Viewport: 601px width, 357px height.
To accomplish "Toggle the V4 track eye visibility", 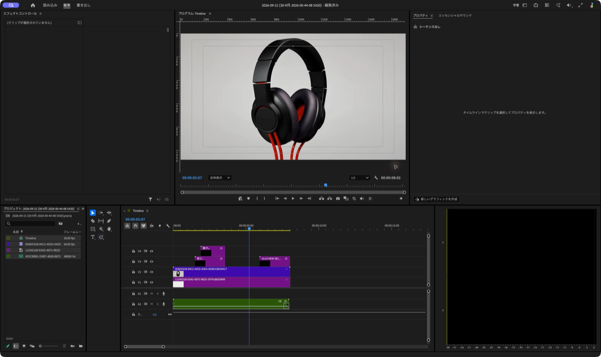I will point(151,251).
